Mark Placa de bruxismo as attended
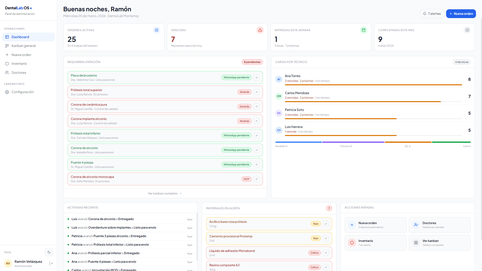The image size is (482, 271). tap(256, 77)
